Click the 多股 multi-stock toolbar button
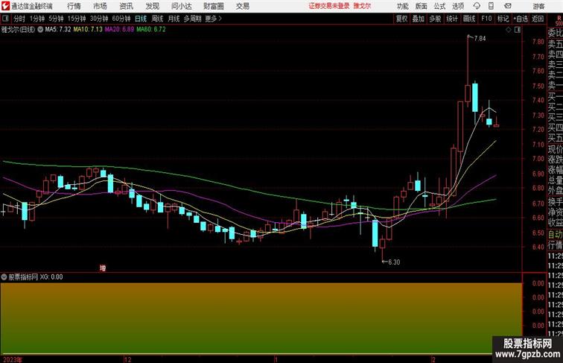This screenshot has width=563, height=363. pyautogui.click(x=435, y=19)
